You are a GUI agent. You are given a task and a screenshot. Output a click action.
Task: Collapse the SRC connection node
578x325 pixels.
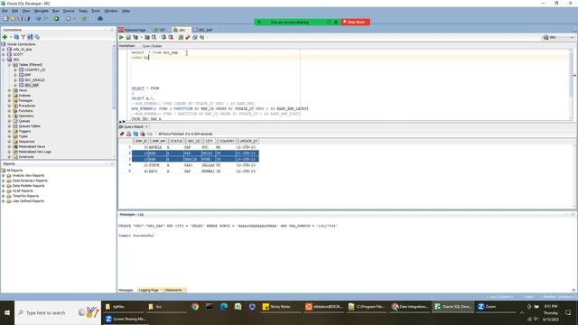pos(4,60)
